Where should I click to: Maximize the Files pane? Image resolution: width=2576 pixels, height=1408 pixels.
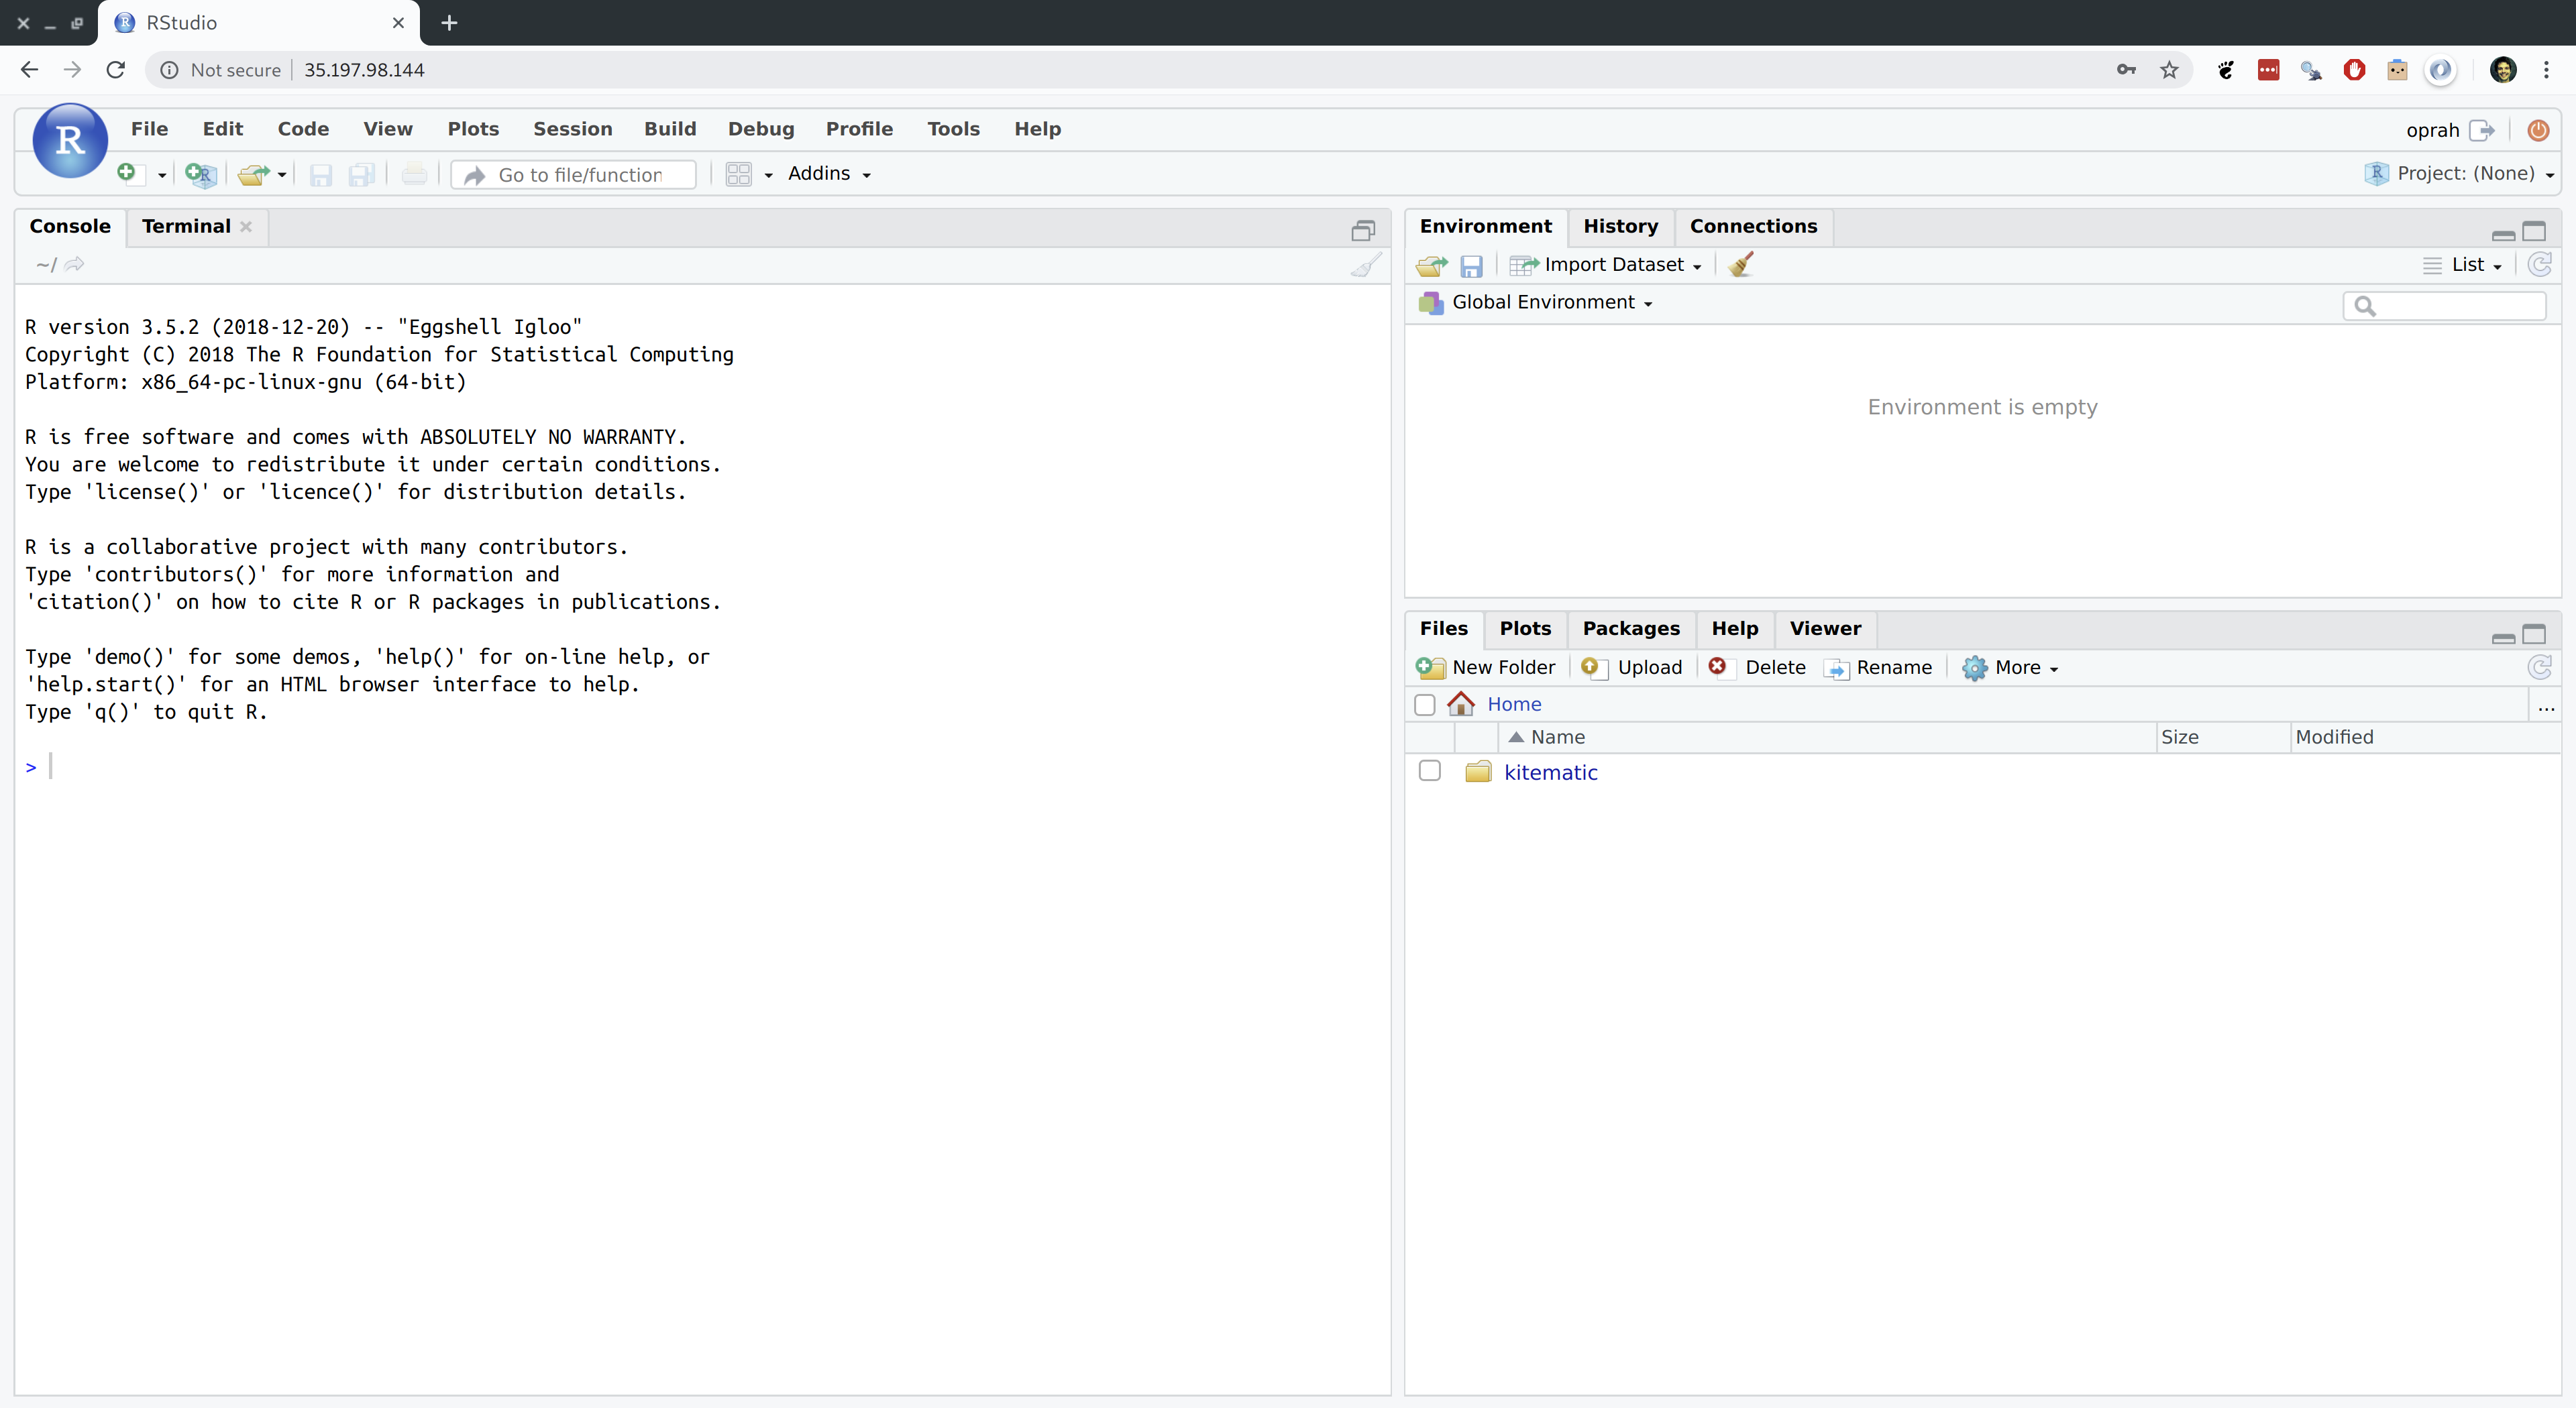point(2533,634)
